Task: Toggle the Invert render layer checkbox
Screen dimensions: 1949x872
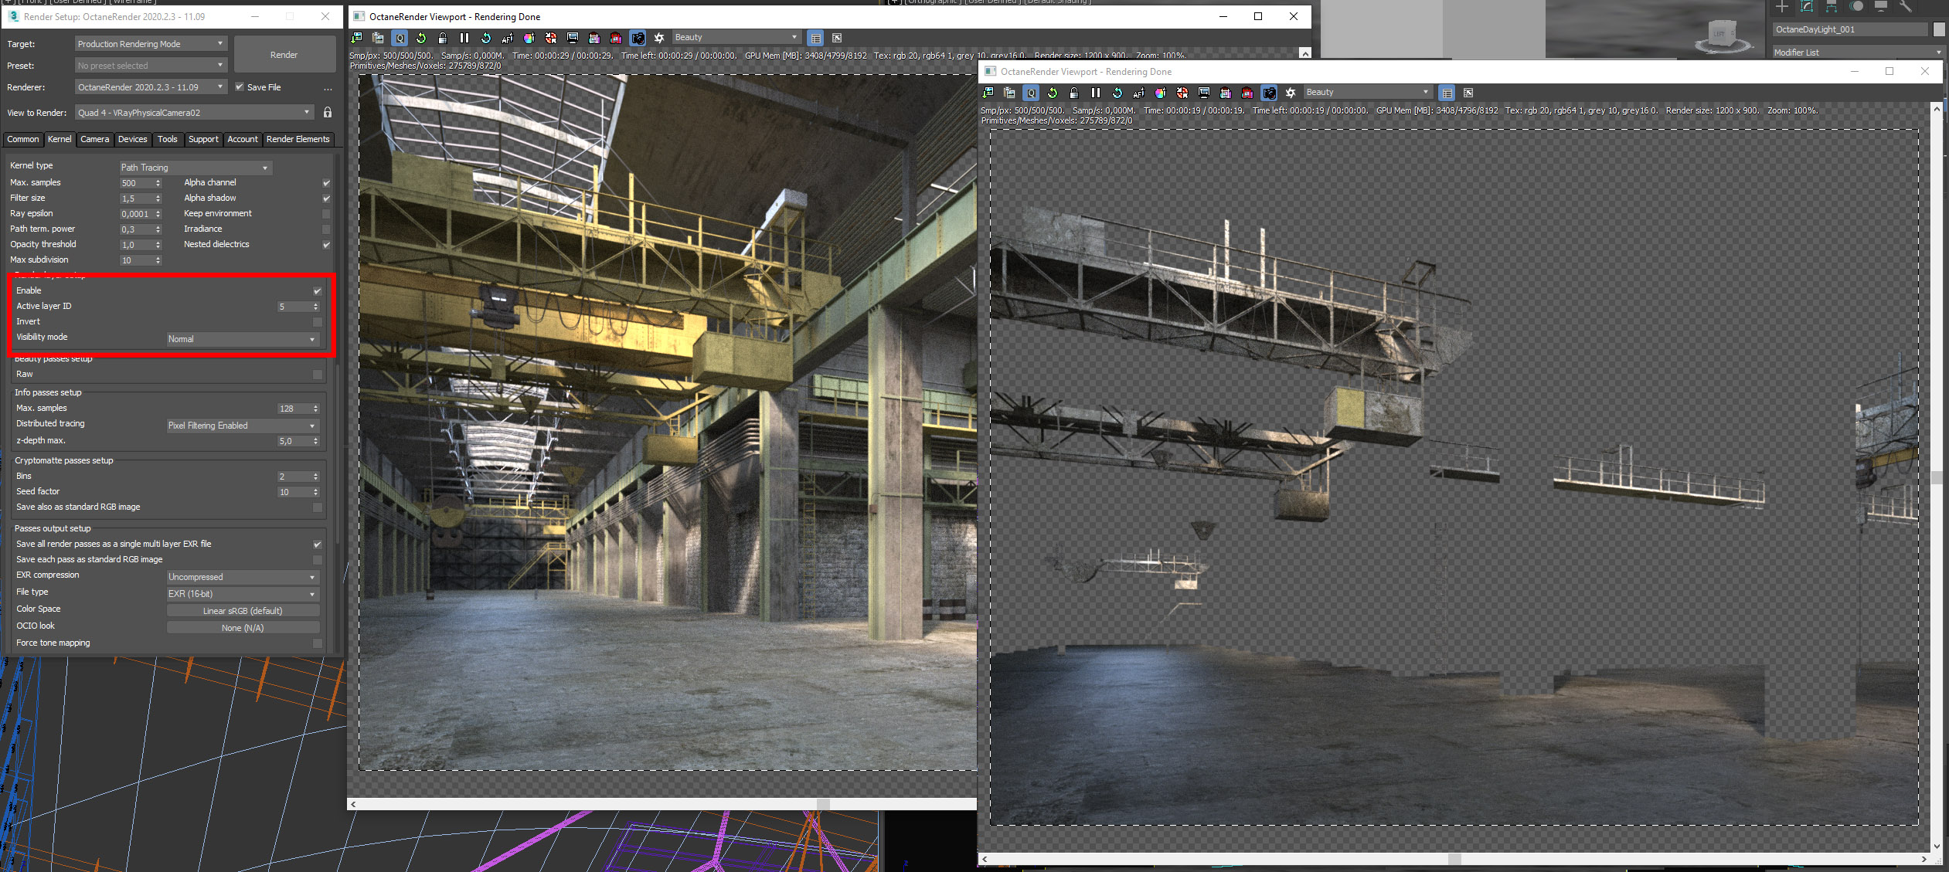Action: [317, 322]
